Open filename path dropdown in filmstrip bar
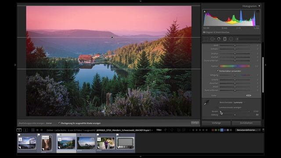Viewport: 281px width, 158px height. coord(124,130)
